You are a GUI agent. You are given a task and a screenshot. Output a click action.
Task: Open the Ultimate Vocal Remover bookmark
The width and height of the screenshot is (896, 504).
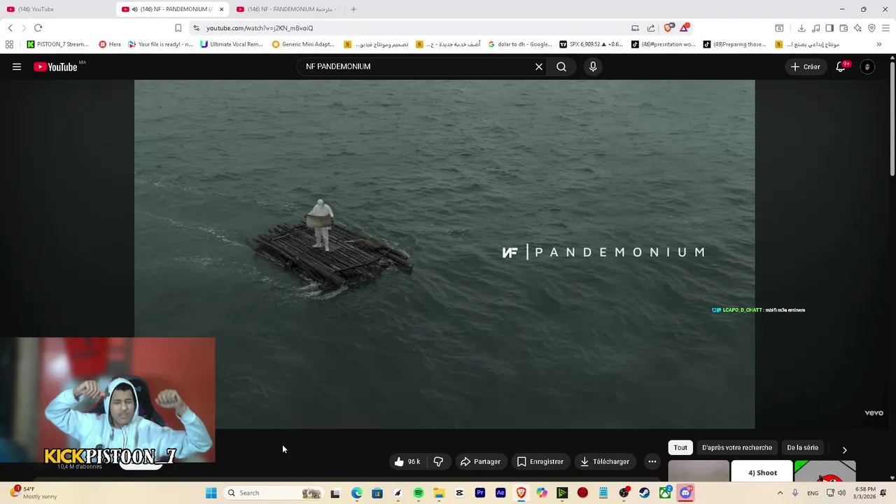231,44
